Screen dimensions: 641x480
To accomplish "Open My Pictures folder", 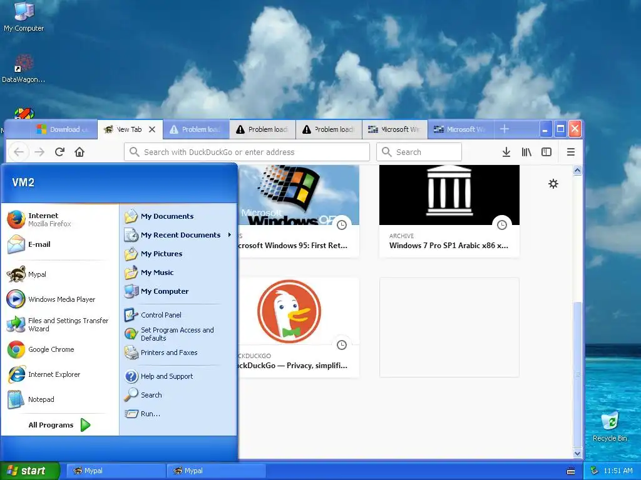I will (178, 254).
